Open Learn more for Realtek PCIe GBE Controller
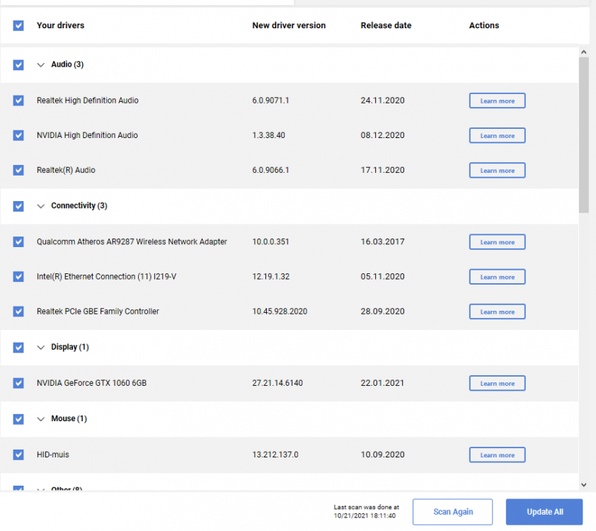The width and height of the screenshot is (596, 531). tap(497, 312)
